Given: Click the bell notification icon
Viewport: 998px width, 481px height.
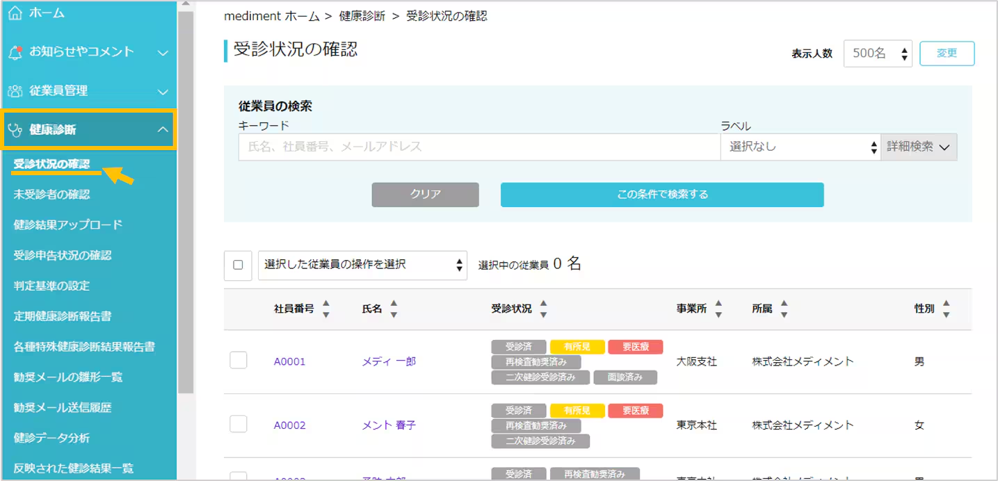Looking at the screenshot, I should click(x=15, y=52).
